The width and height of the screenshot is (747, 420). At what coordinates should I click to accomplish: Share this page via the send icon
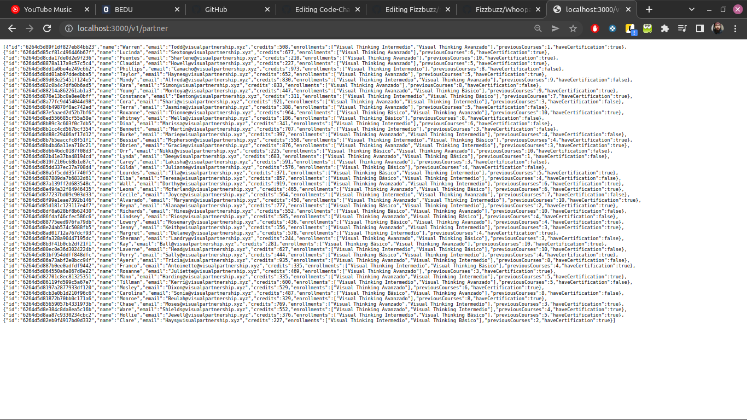(x=556, y=28)
